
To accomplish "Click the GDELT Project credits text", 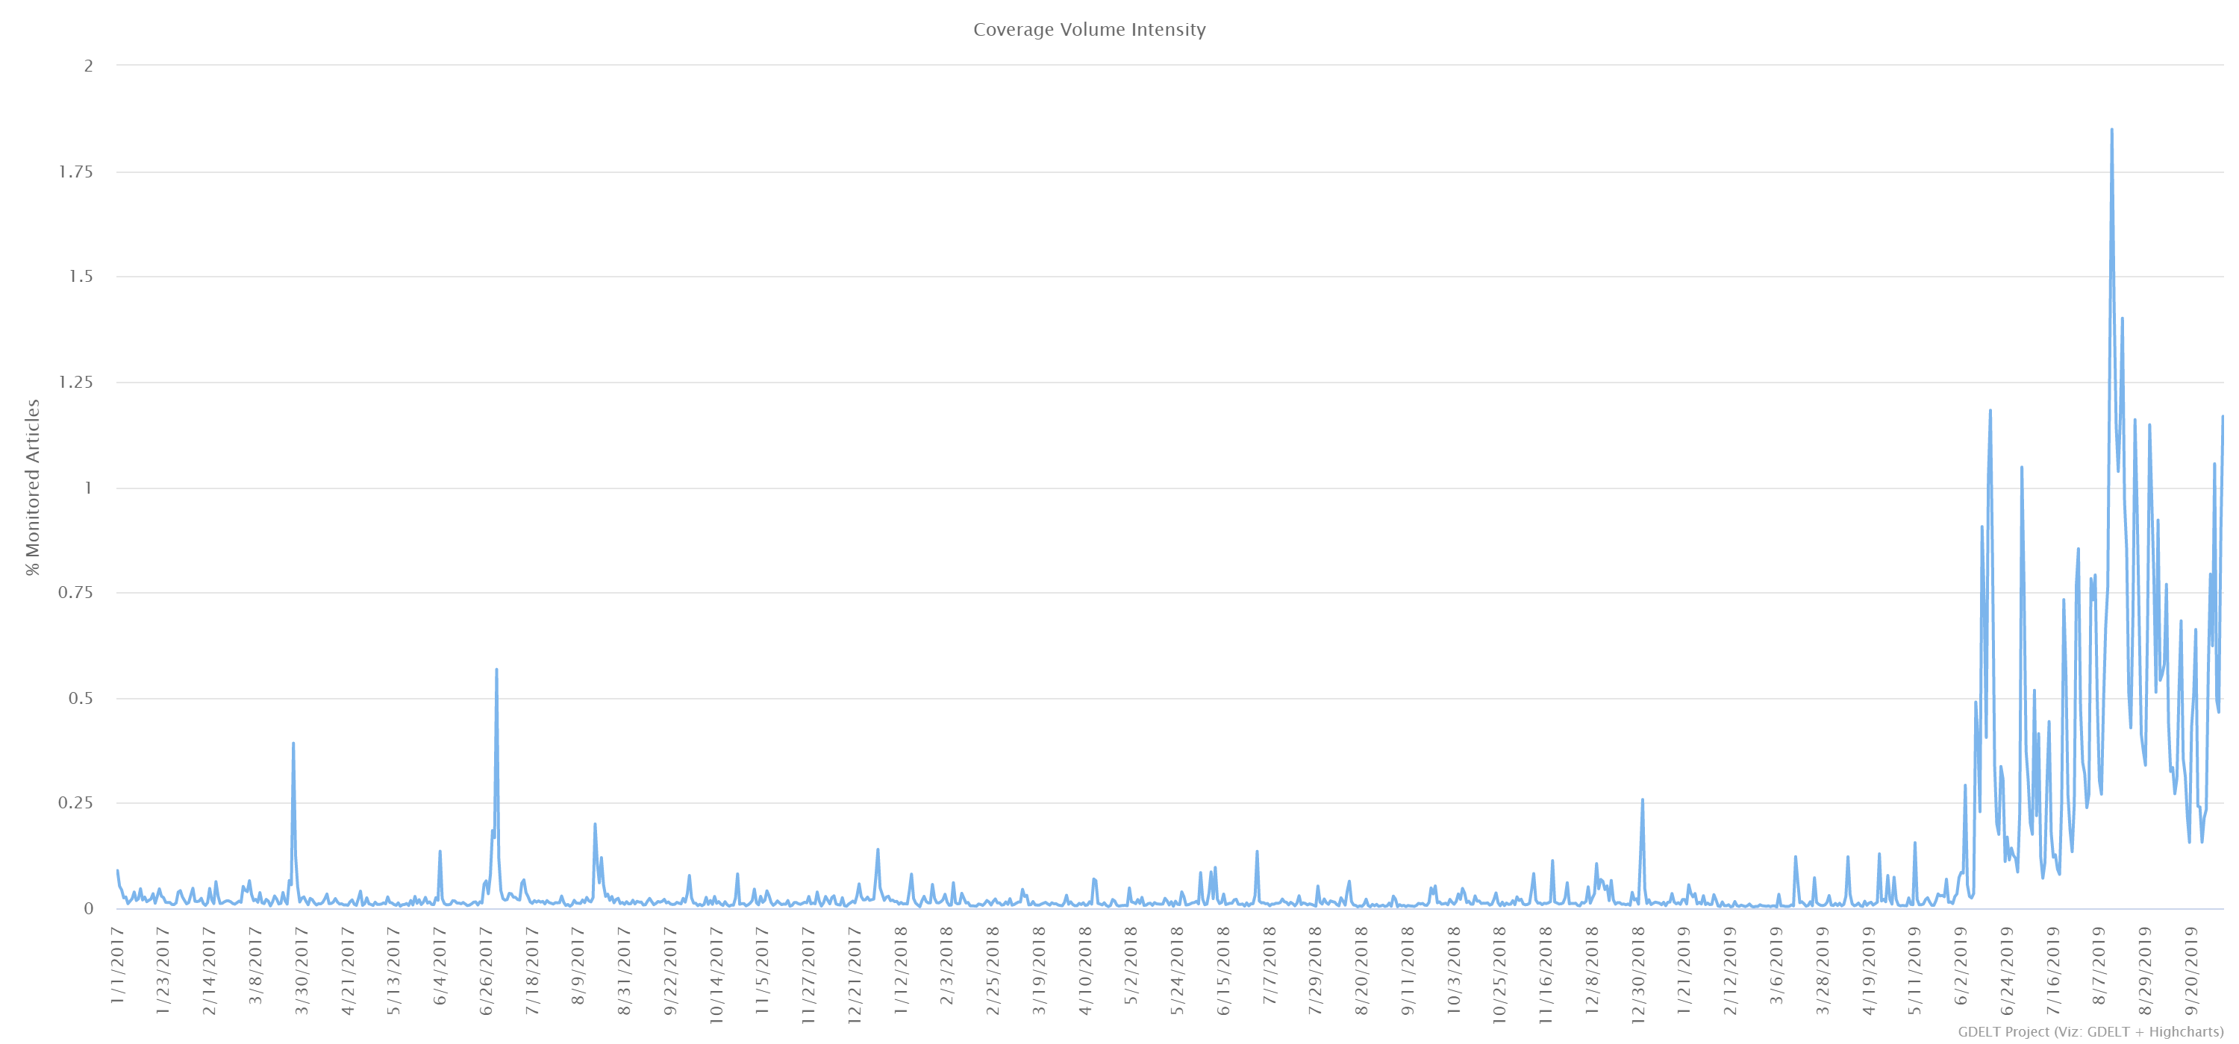I will pyautogui.click(x=2090, y=1031).
